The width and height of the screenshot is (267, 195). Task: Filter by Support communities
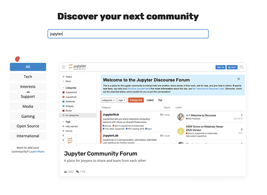28,96
